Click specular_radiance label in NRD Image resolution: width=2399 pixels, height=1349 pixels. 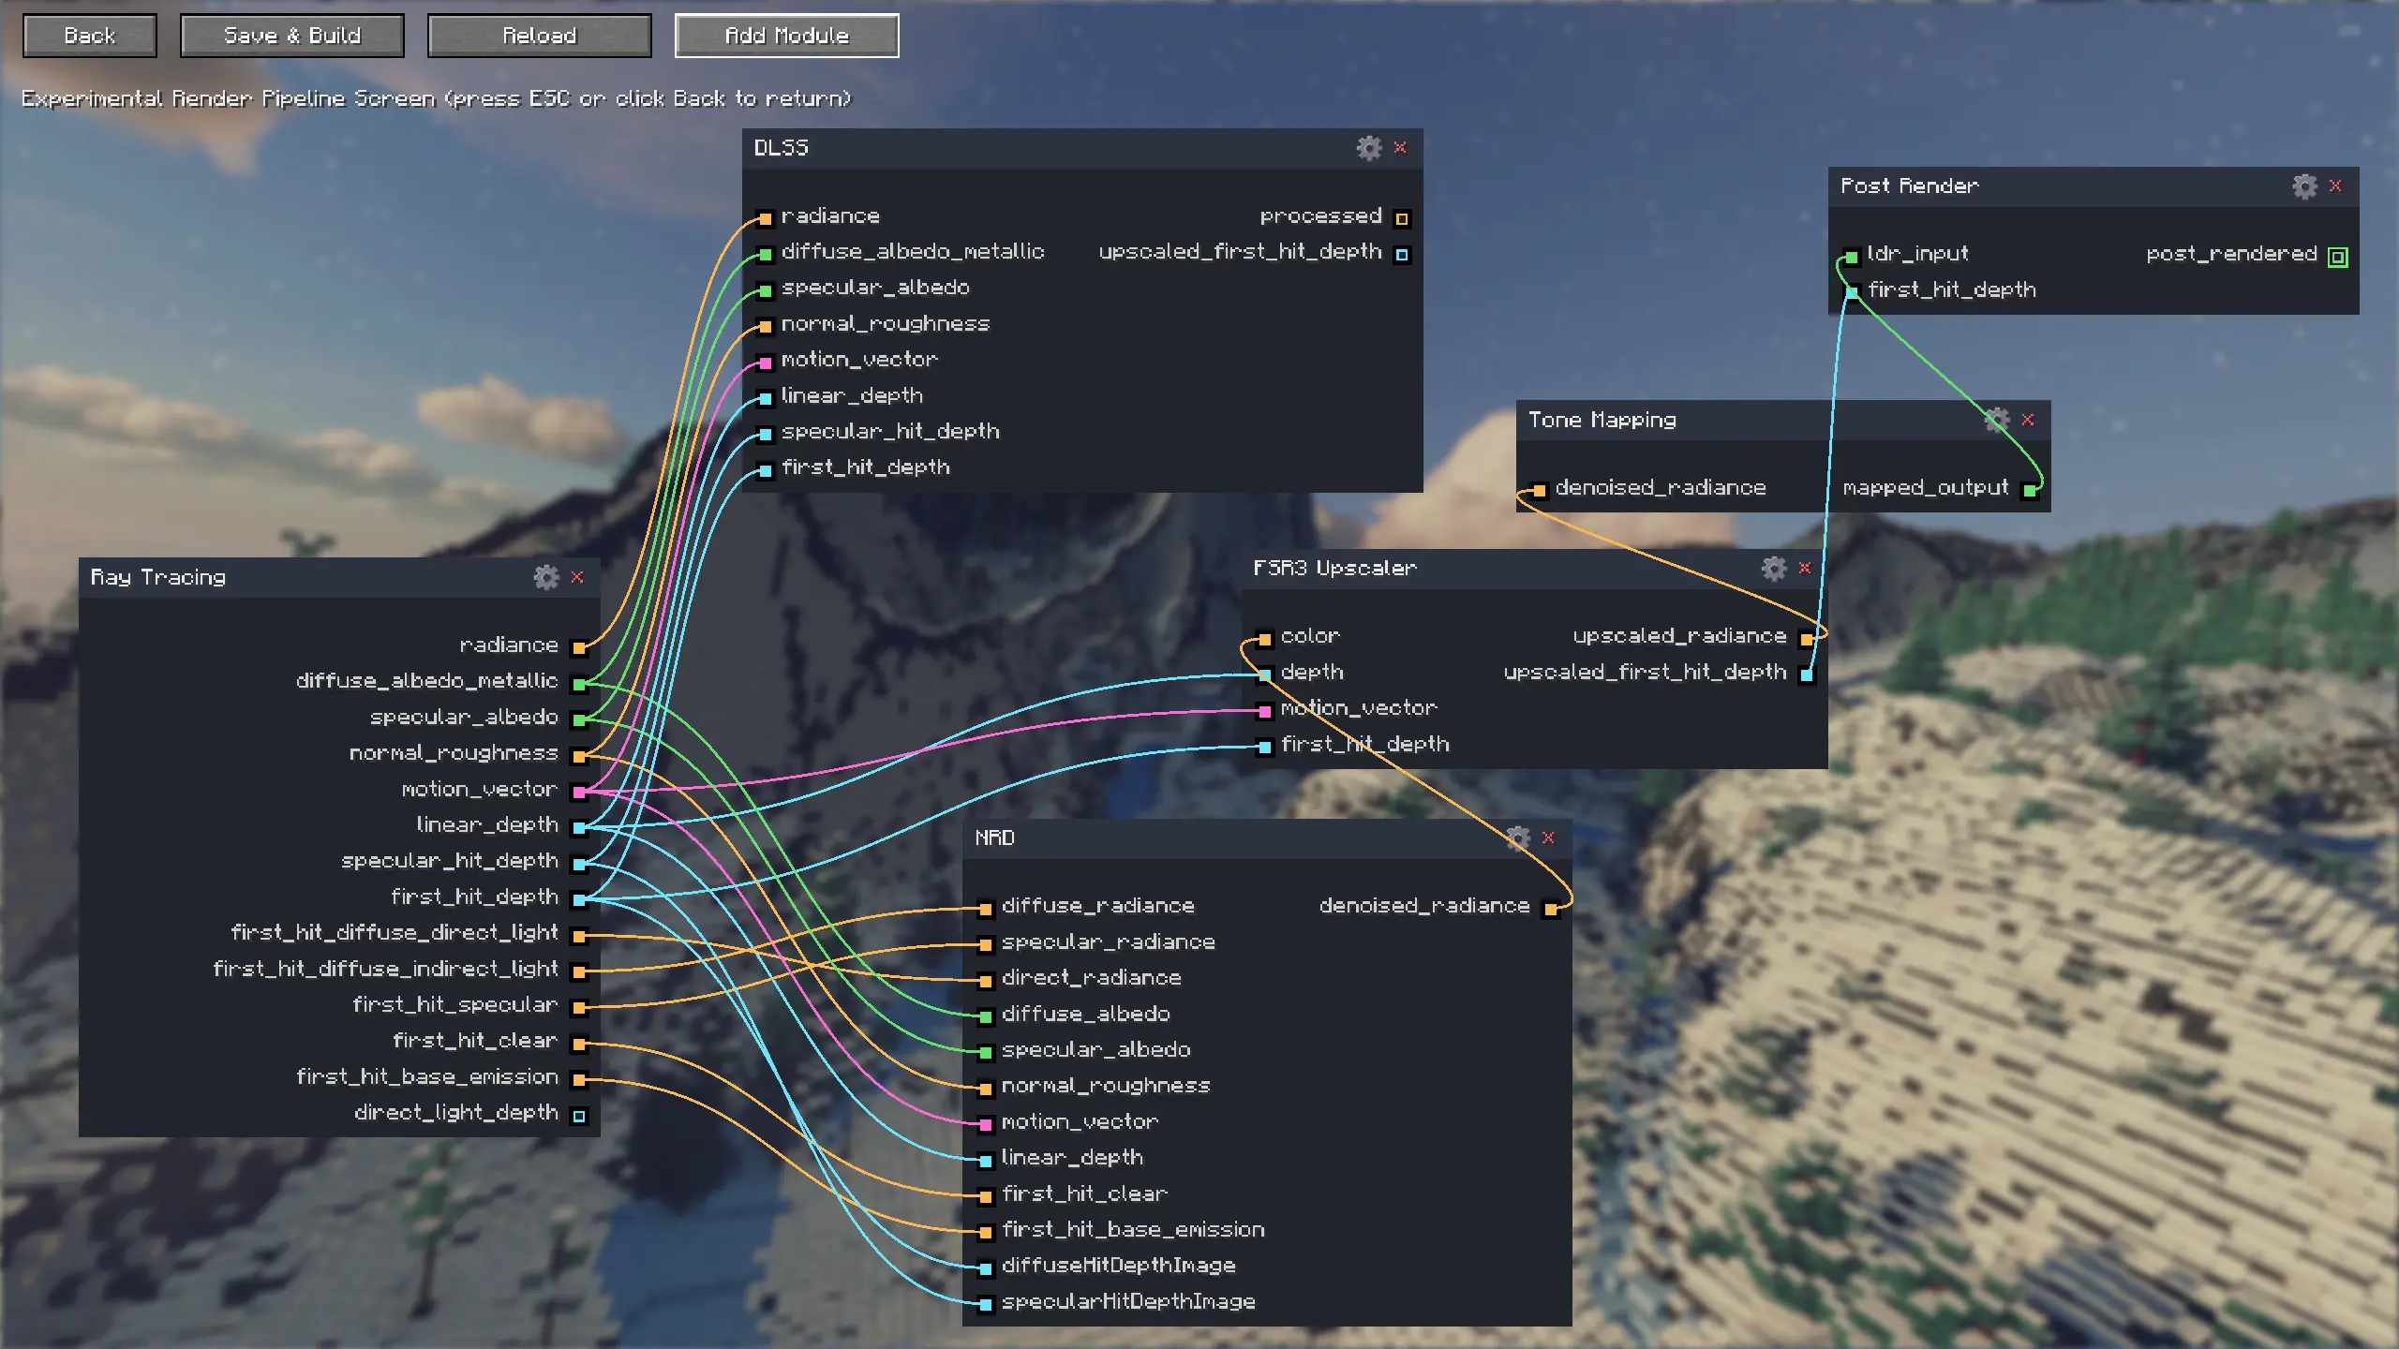[x=1109, y=941]
